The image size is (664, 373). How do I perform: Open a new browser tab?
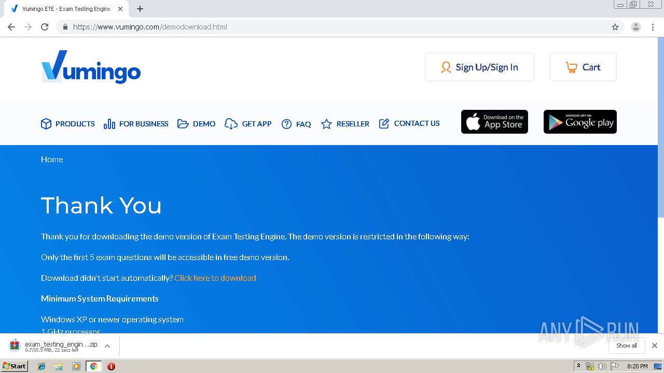coord(140,9)
